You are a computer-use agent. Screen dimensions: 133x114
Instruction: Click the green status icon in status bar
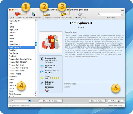[x=66, y=106]
